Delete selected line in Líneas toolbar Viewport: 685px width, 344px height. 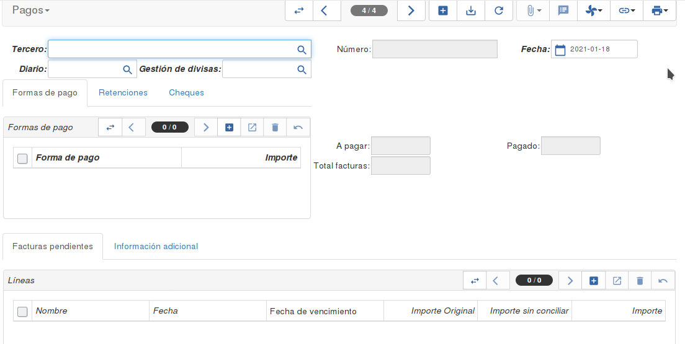pyautogui.click(x=640, y=281)
